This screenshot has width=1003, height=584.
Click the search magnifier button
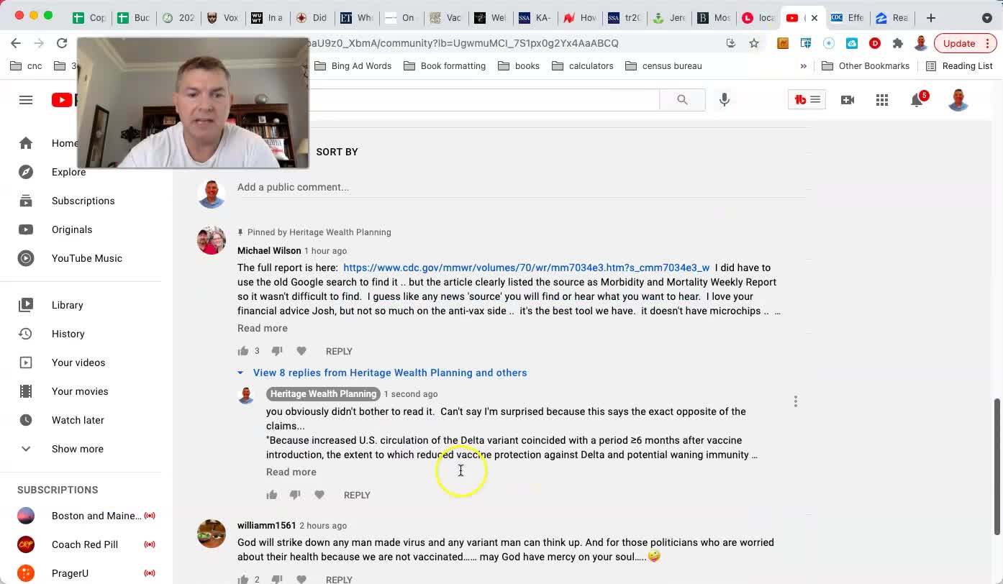click(x=682, y=100)
